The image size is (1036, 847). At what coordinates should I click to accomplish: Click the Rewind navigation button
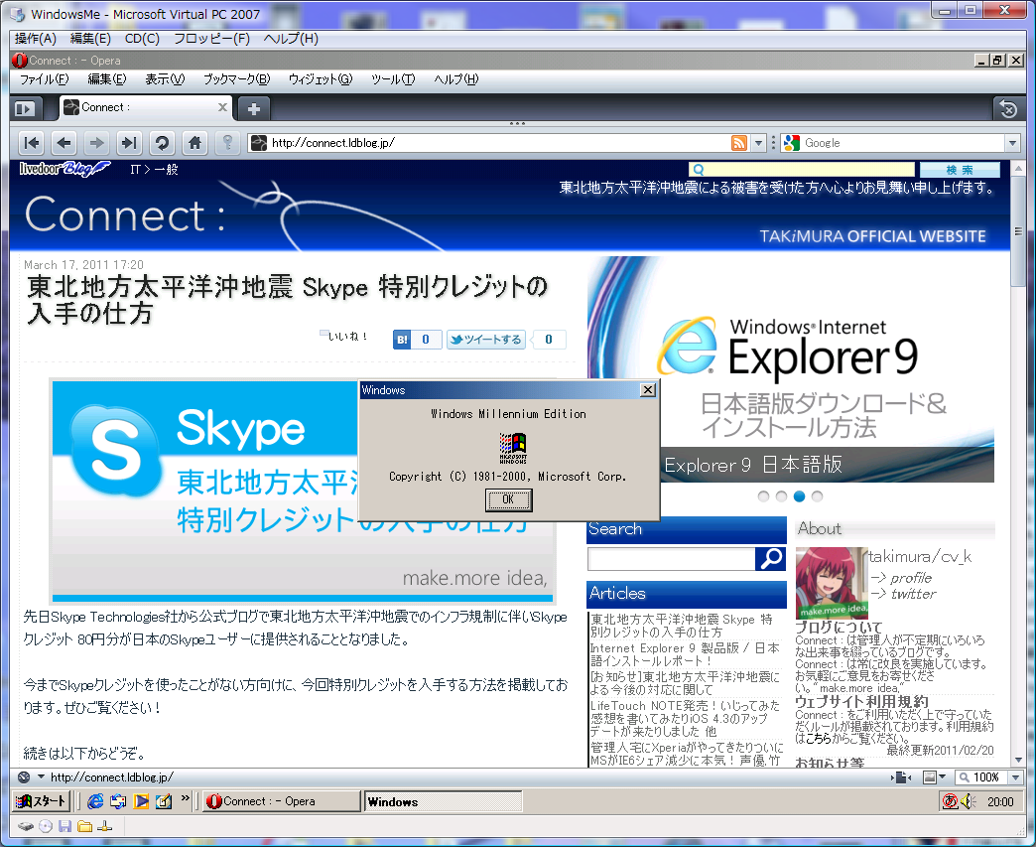click(x=31, y=143)
